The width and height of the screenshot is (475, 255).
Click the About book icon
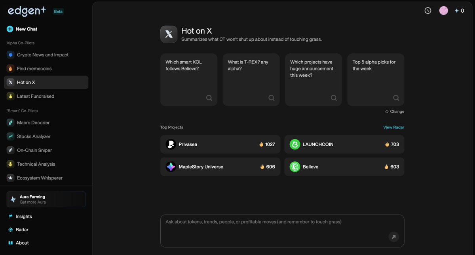coord(10,243)
